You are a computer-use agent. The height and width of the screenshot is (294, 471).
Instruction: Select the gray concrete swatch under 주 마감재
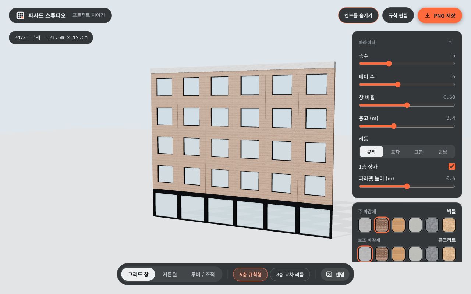pos(365,225)
